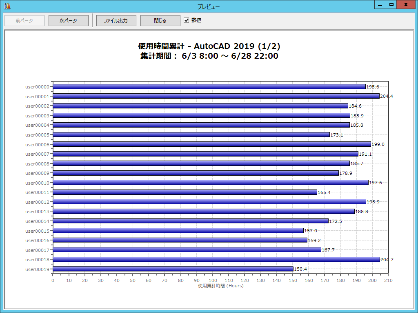The image size is (418, 313).
Task: Click the 185.7 value label
Action: (x=357, y=163)
